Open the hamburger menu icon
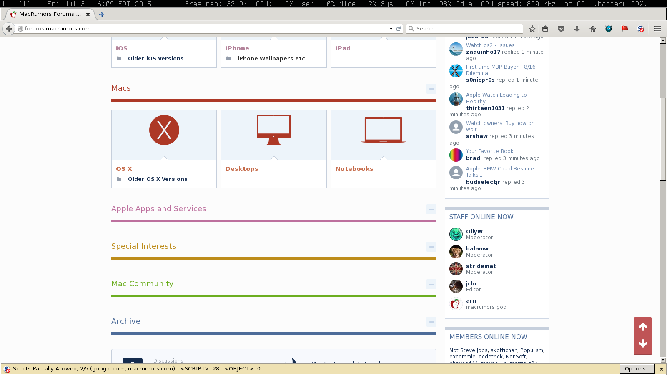The image size is (667, 375). point(658,29)
